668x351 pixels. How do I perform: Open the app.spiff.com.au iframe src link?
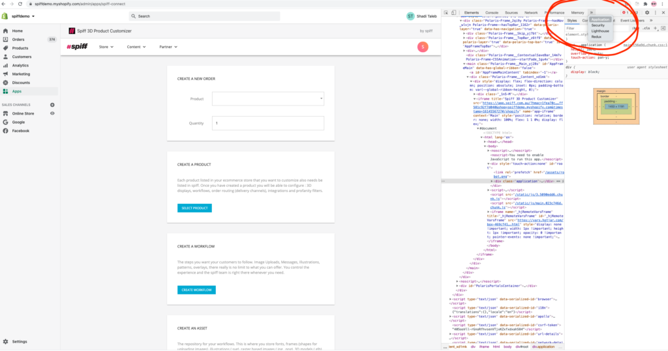[x=518, y=107]
